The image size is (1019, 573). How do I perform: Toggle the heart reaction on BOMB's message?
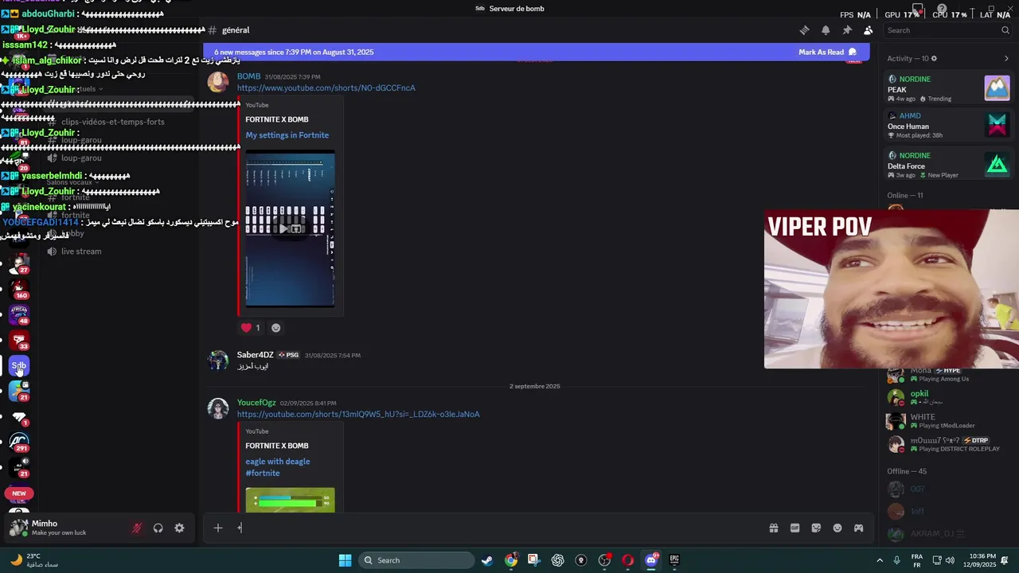(x=251, y=328)
